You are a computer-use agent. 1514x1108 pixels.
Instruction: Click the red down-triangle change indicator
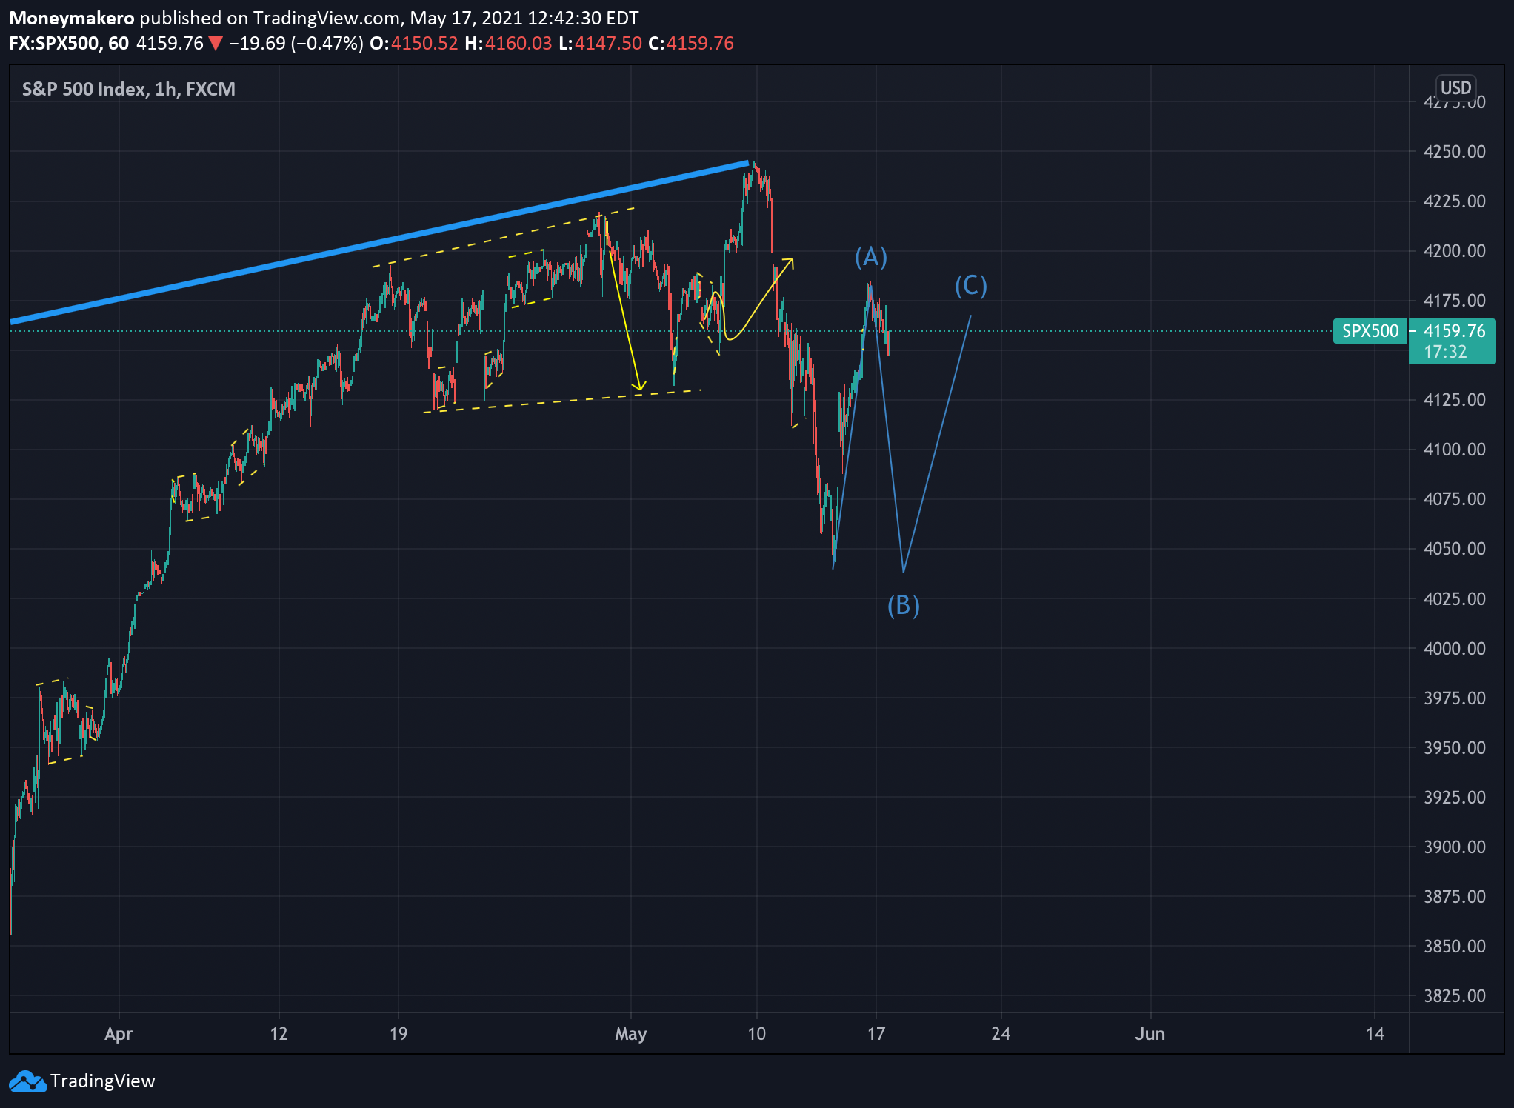tap(216, 44)
